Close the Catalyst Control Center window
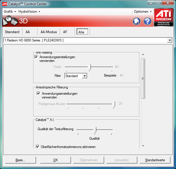176x169 pixels. click(x=168, y=3)
